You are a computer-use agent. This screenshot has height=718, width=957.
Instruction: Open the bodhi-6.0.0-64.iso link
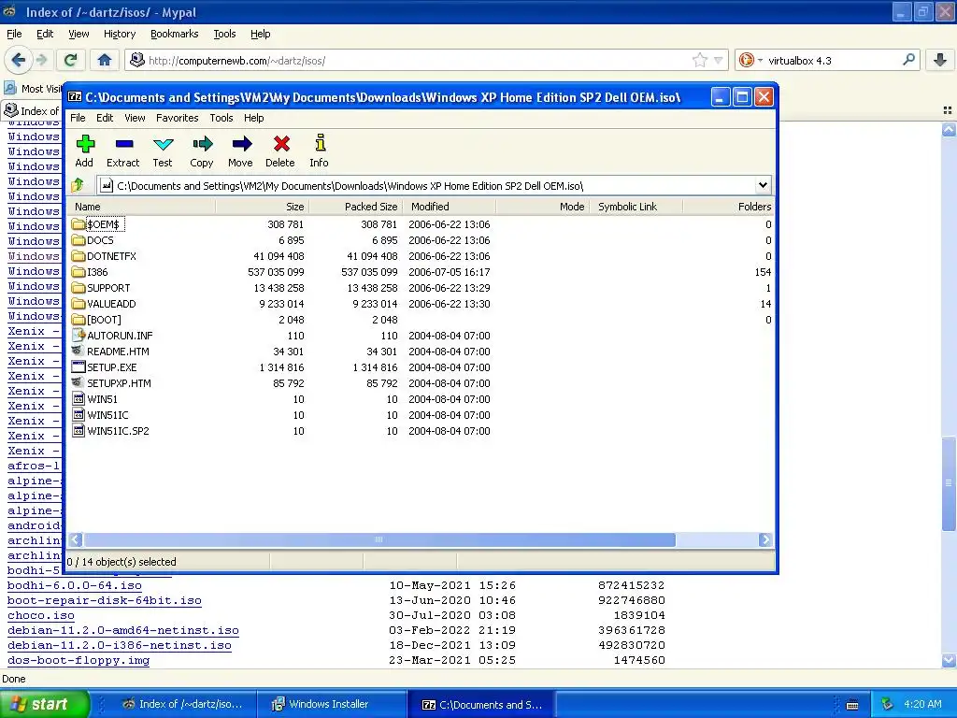coord(75,585)
